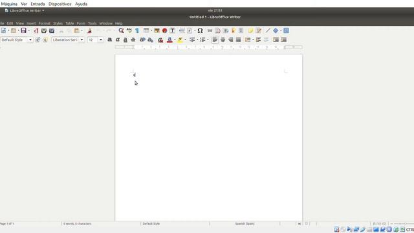Click the Update Style icon
This screenshot has height=233, width=414.
(x=38, y=40)
